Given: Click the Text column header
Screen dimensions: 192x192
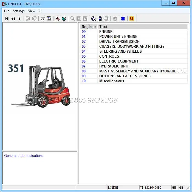Looking at the screenshot, I should tap(143, 27).
